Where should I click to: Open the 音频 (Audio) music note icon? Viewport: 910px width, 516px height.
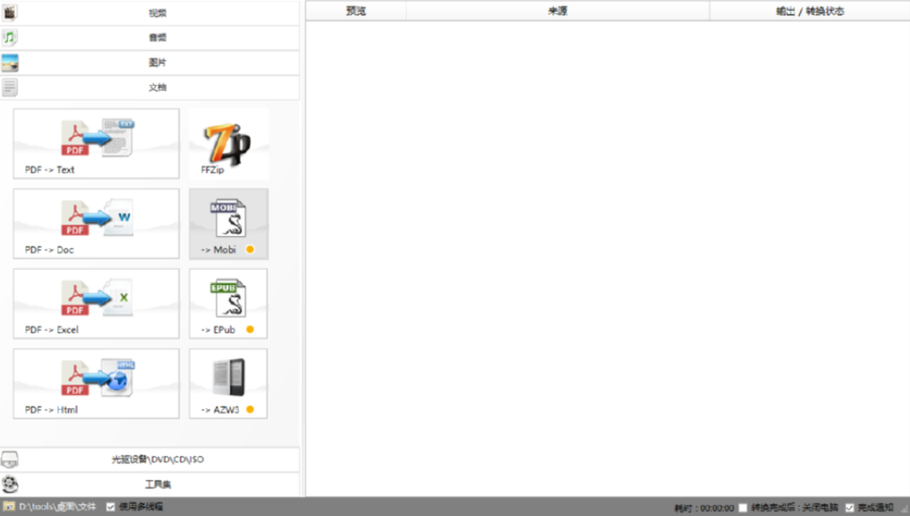(x=9, y=38)
